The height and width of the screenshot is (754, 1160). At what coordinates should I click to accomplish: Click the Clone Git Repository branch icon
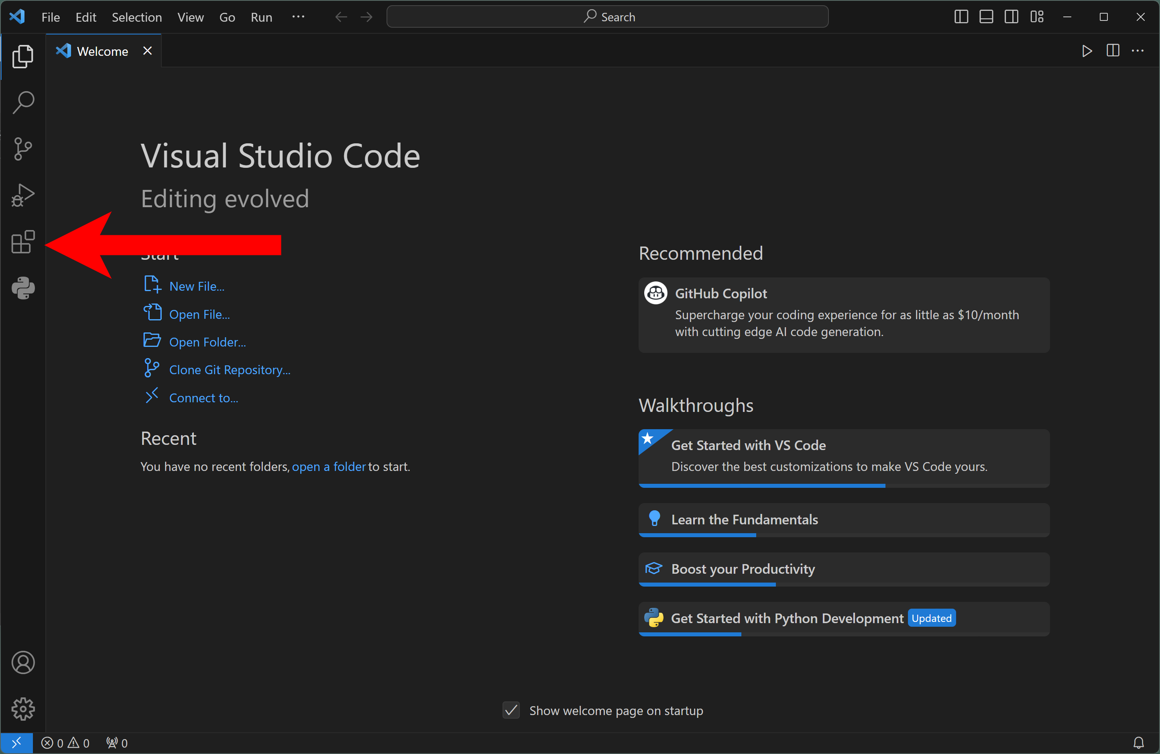point(152,368)
